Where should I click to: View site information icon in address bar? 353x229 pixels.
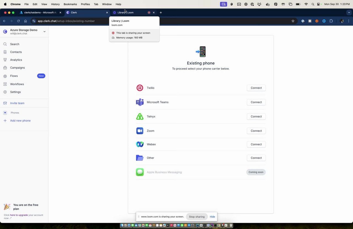pyautogui.click(x=34, y=21)
